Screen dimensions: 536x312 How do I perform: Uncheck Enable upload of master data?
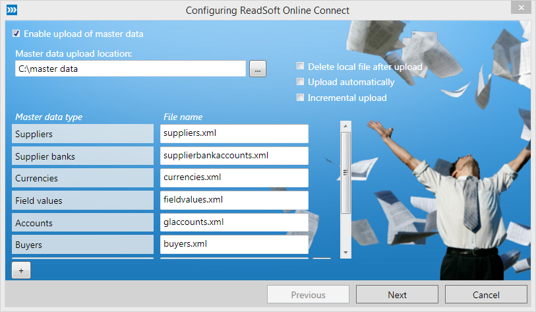tap(16, 34)
